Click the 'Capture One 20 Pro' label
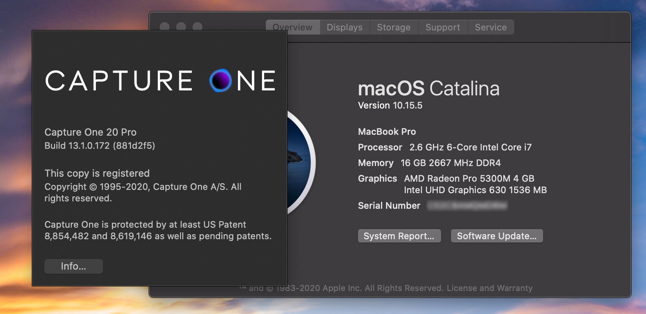 coord(91,132)
